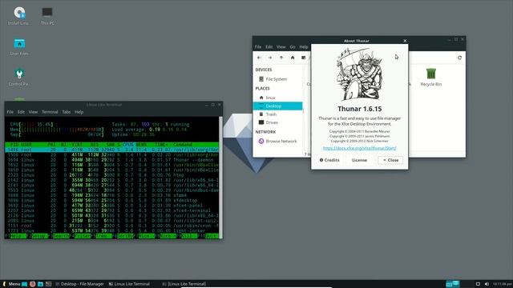Open the Install Linux Lite desktop icon
The width and height of the screenshot is (513, 288).
click(x=19, y=16)
